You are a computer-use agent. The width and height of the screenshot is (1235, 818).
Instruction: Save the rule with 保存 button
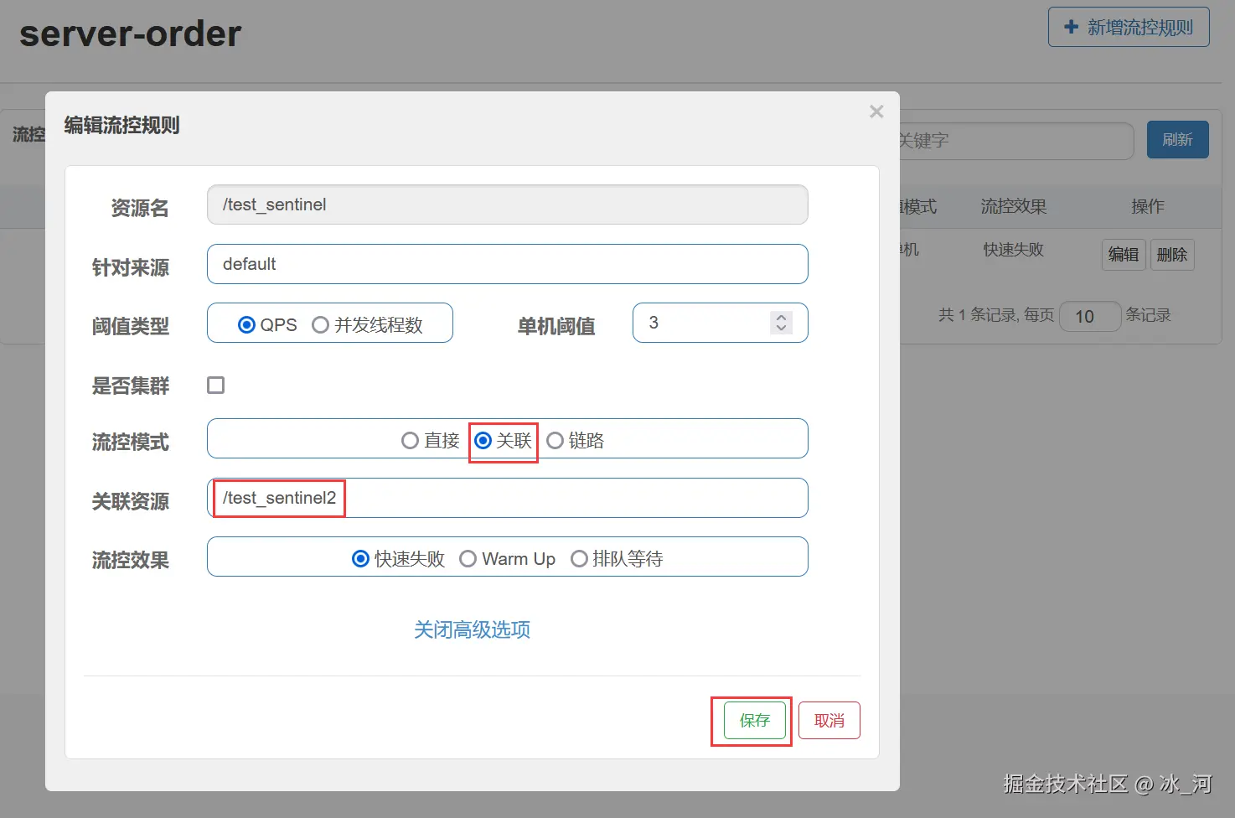point(754,721)
